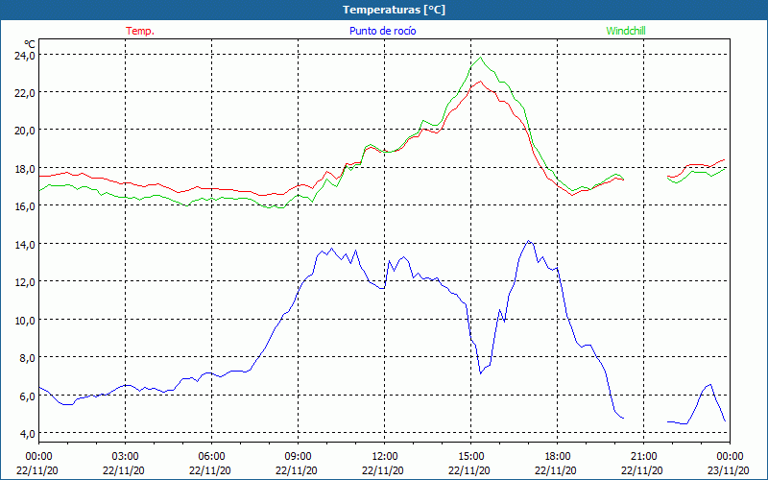Image resolution: width=768 pixels, height=480 pixels.
Task: Click the 22,0 y-axis value
Action: pyautogui.click(x=23, y=92)
